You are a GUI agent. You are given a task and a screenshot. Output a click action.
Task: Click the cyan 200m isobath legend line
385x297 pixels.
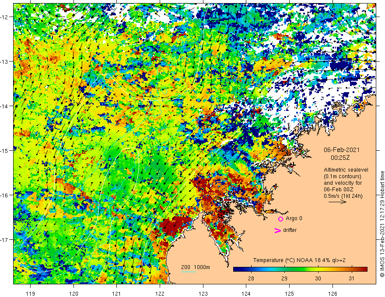tap(189, 272)
